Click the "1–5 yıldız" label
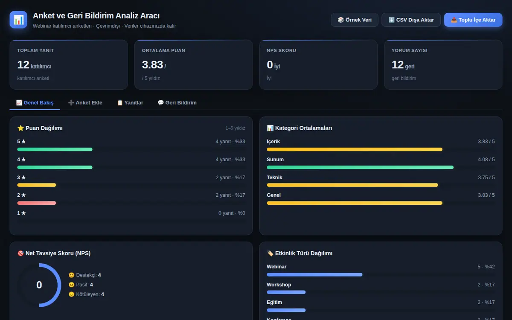The image size is (512, 320). pos(236,128)
